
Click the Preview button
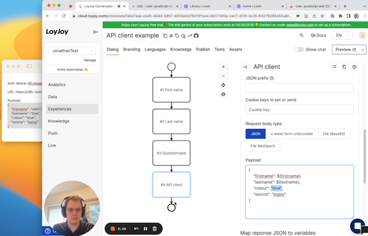point(346,50)
